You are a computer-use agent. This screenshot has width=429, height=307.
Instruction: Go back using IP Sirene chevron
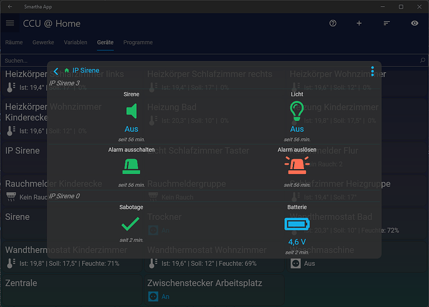pos(56,71)
